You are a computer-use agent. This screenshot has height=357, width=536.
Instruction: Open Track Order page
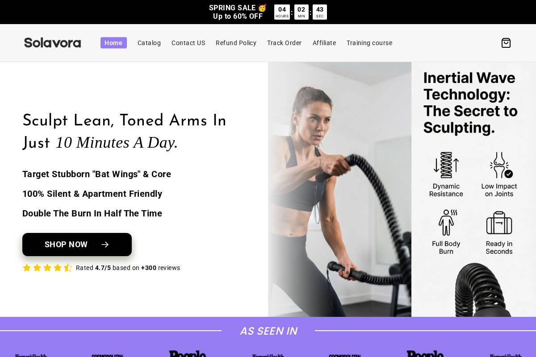point(284,43)
